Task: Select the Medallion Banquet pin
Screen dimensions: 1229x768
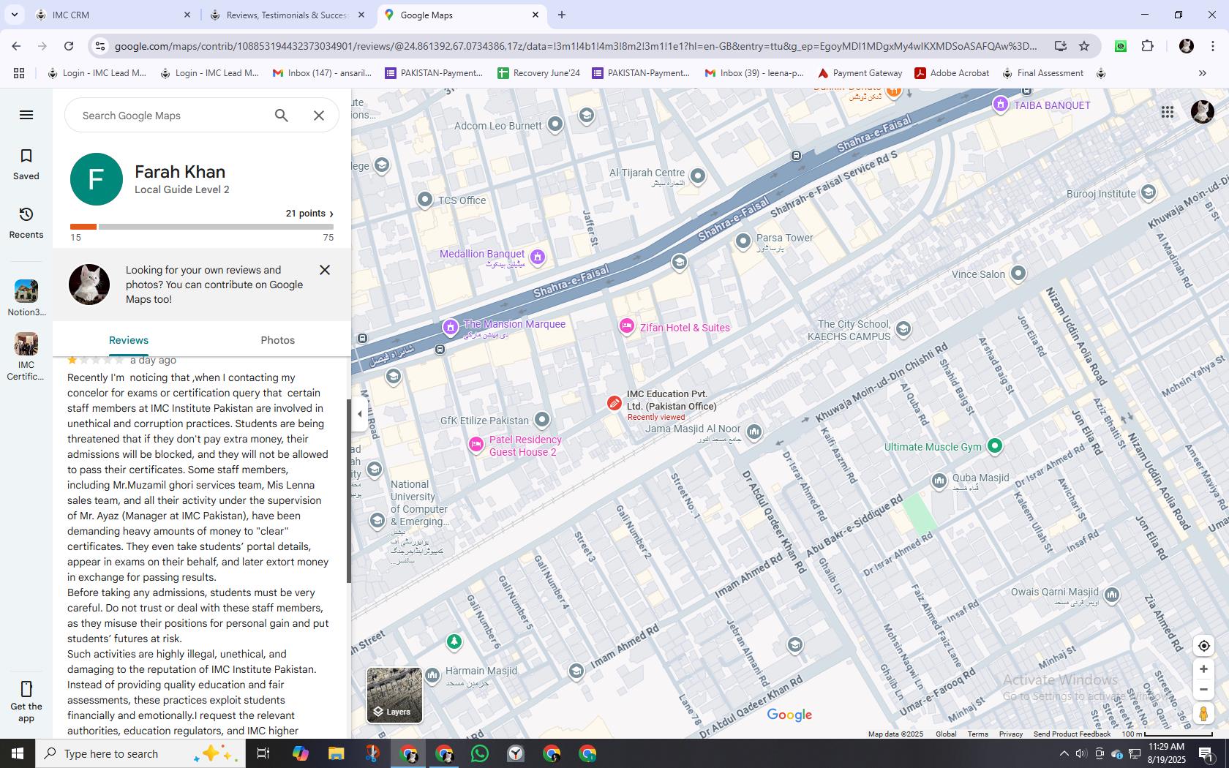Action: coord(538,257)
